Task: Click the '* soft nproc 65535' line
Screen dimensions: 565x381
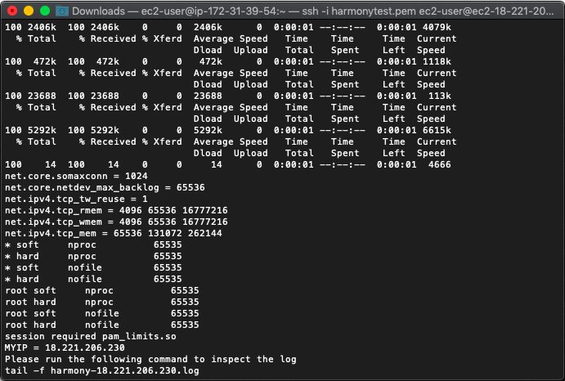Action: [x=93, y=244]
